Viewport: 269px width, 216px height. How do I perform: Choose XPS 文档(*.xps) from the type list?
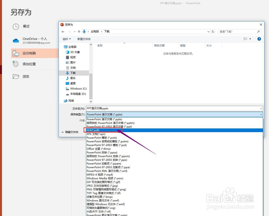pos(175,134)
